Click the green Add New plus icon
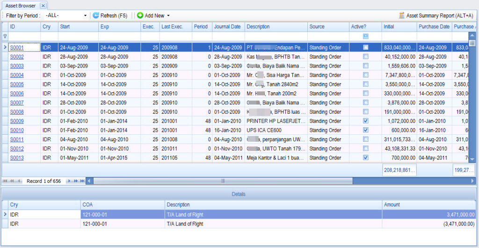 (140, 15)
